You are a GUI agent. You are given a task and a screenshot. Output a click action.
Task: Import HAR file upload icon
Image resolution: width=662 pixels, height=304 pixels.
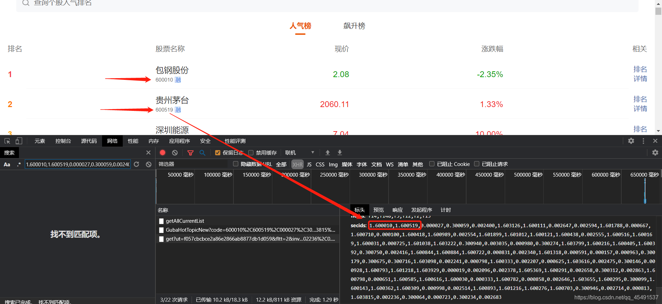(328, 153)
